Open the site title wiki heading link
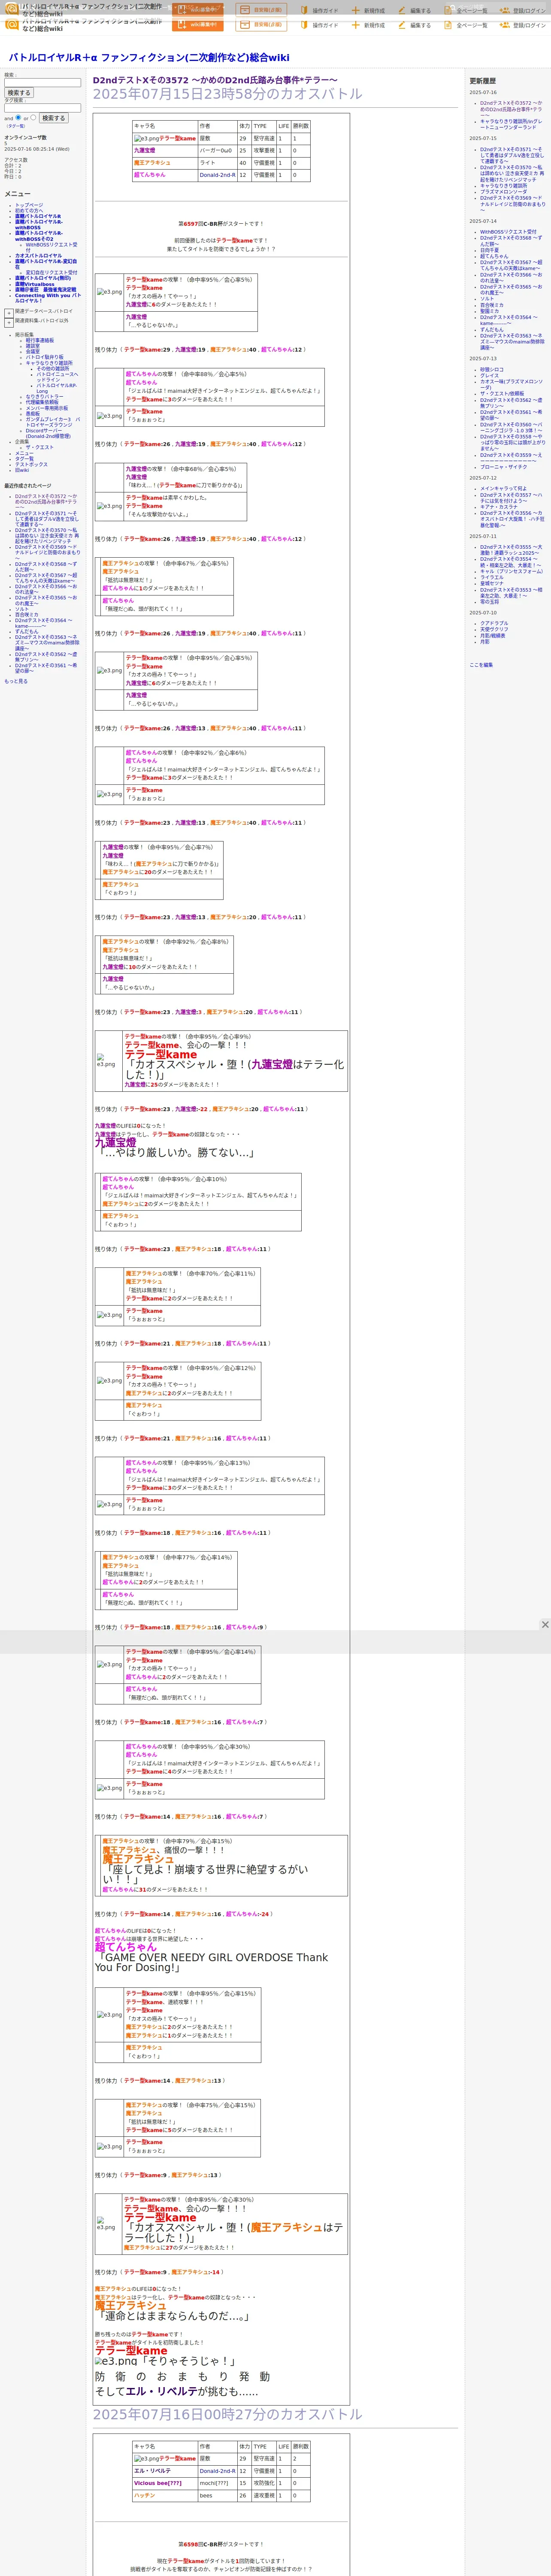 (149, 58)
